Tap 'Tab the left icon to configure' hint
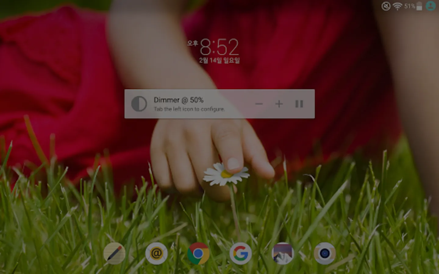 [189, 109]
